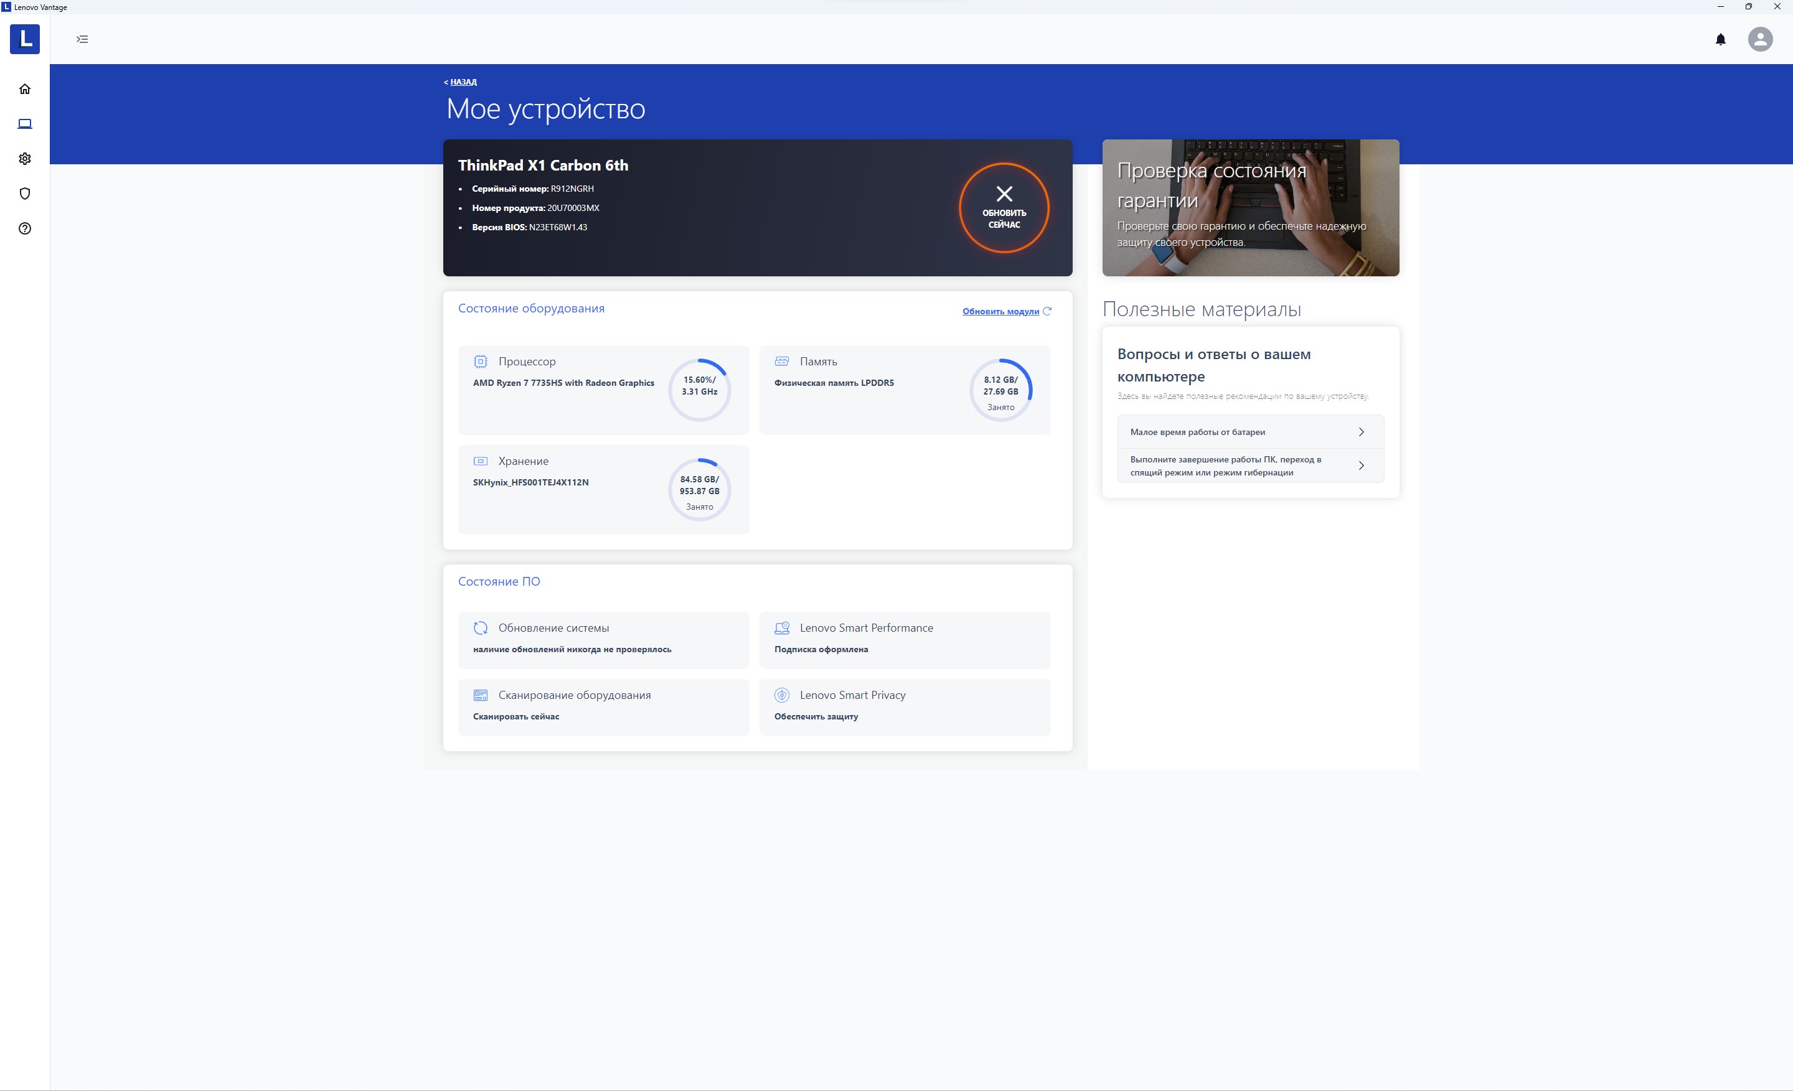Open device settings gear in sidebar
This screenshot has height=1091, width=1793.
pos(25,159)
